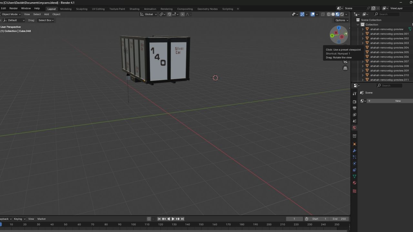Open the Keying menu in timeline
Image resolution: width=413 pixels, height=232 pixels.
pyautogui.click(x=19, y=219)
